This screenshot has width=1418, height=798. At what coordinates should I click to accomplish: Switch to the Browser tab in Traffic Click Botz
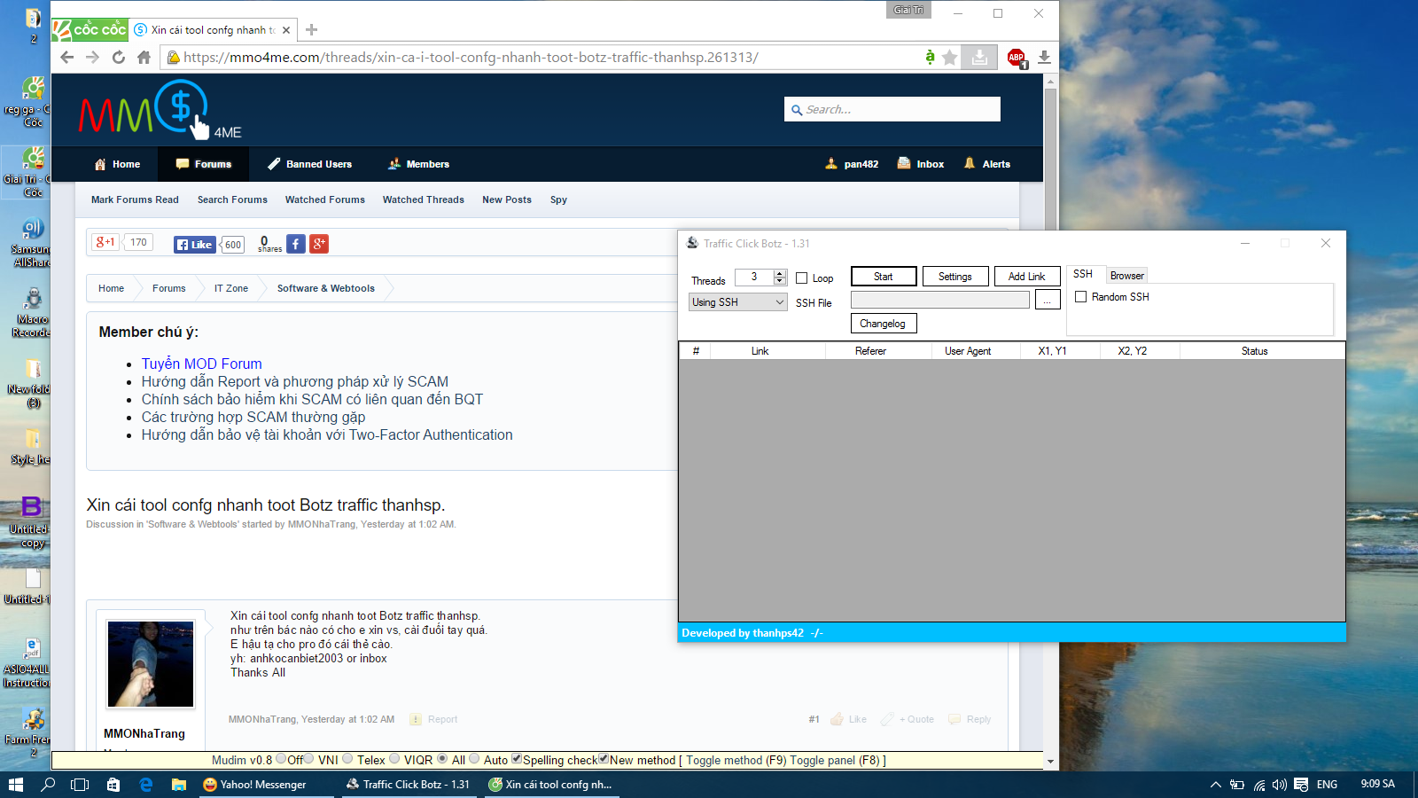coord(1127,276)
